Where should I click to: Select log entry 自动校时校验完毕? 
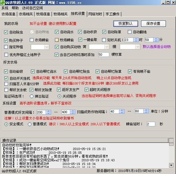(17, 145)
